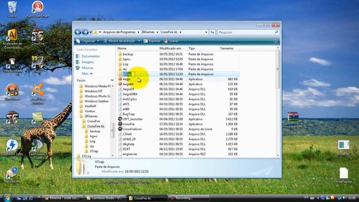Switch to Camtasia Studio taskbar button
359x202 pixels.
coord(104,198)
